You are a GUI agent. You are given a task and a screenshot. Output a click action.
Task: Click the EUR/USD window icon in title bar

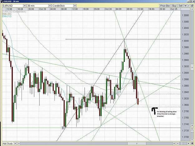pyautogui.click(x=2, y=1)
